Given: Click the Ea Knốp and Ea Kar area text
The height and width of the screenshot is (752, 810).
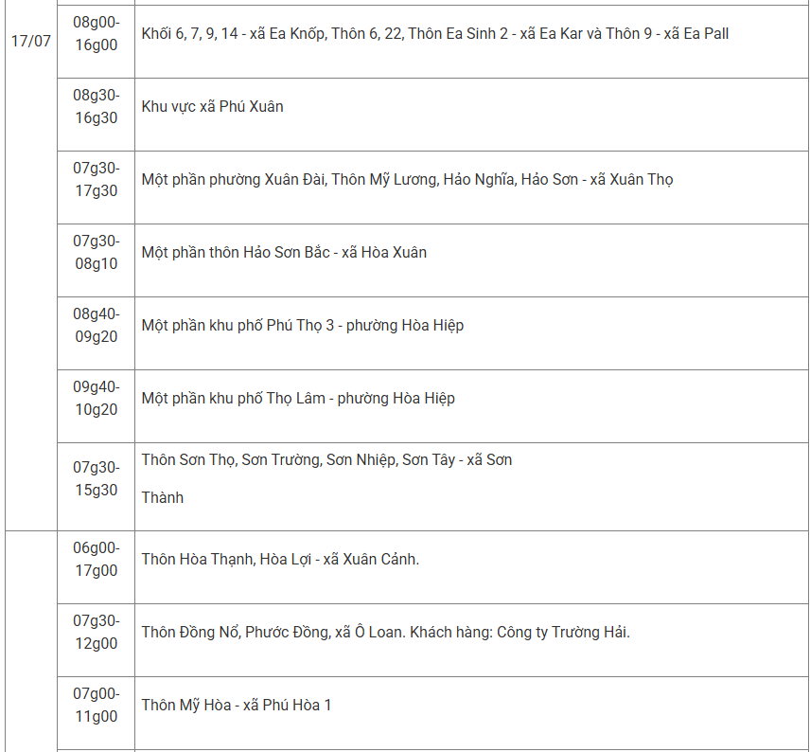Looking at the screenshot, I should [x=435, y=33].
